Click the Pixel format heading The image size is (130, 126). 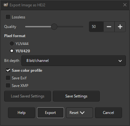[x=15, y=36]
